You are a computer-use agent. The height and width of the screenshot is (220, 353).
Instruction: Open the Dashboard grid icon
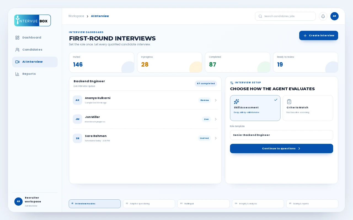coord(17,38)
